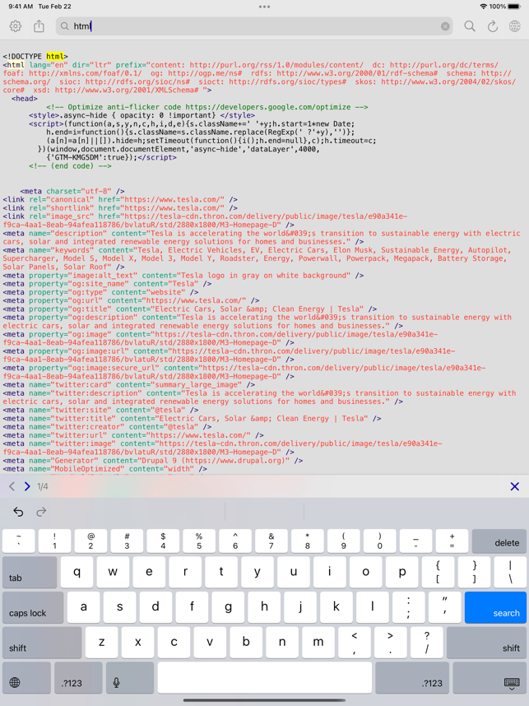
Task: Switch to numbers with left .?123 key
Action: 78,678
